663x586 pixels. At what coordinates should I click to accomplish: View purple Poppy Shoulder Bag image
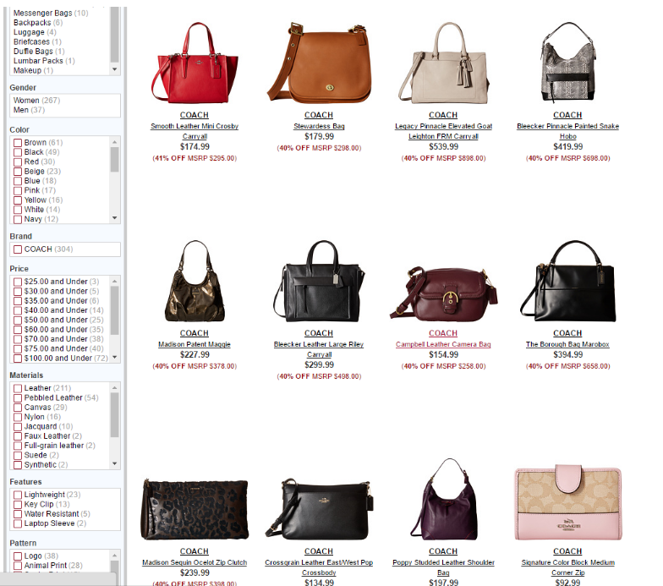[443, 499]
